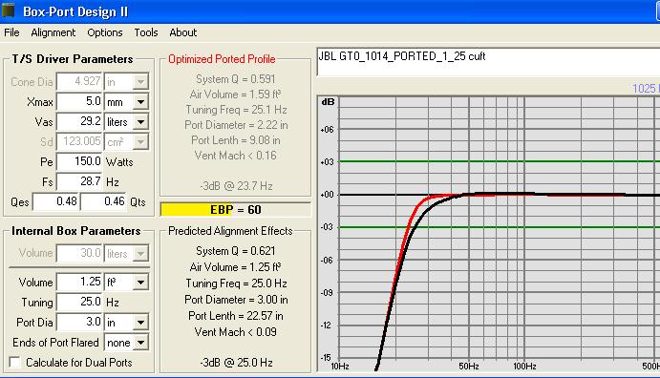
Task: Open the About menu
Action: coord(183,32)
